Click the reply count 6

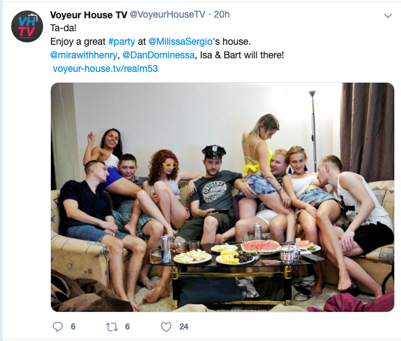tap(73, 327)
